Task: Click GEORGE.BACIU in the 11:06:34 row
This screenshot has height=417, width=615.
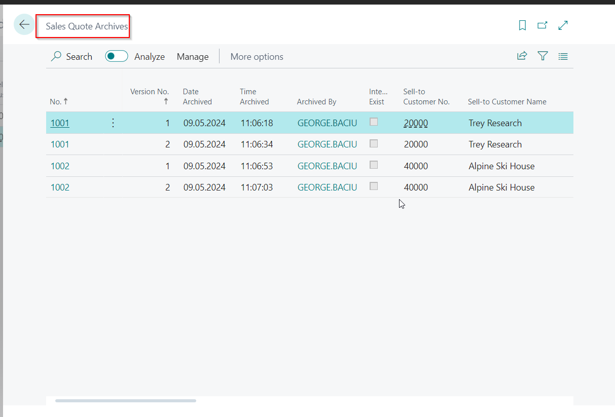Action: point(327,144)
